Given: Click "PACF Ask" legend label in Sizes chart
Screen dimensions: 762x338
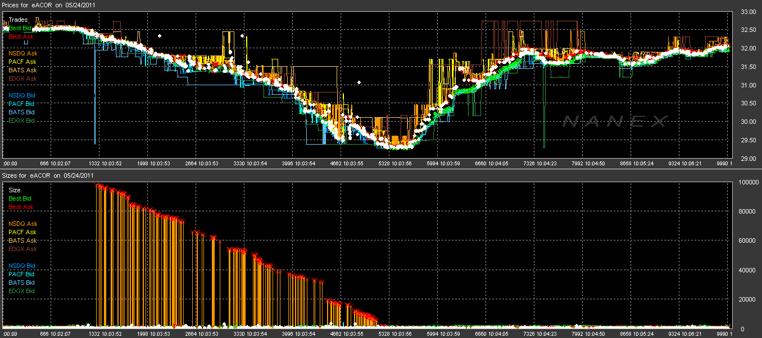Looking at the screenshot, I should click(22, 232).
